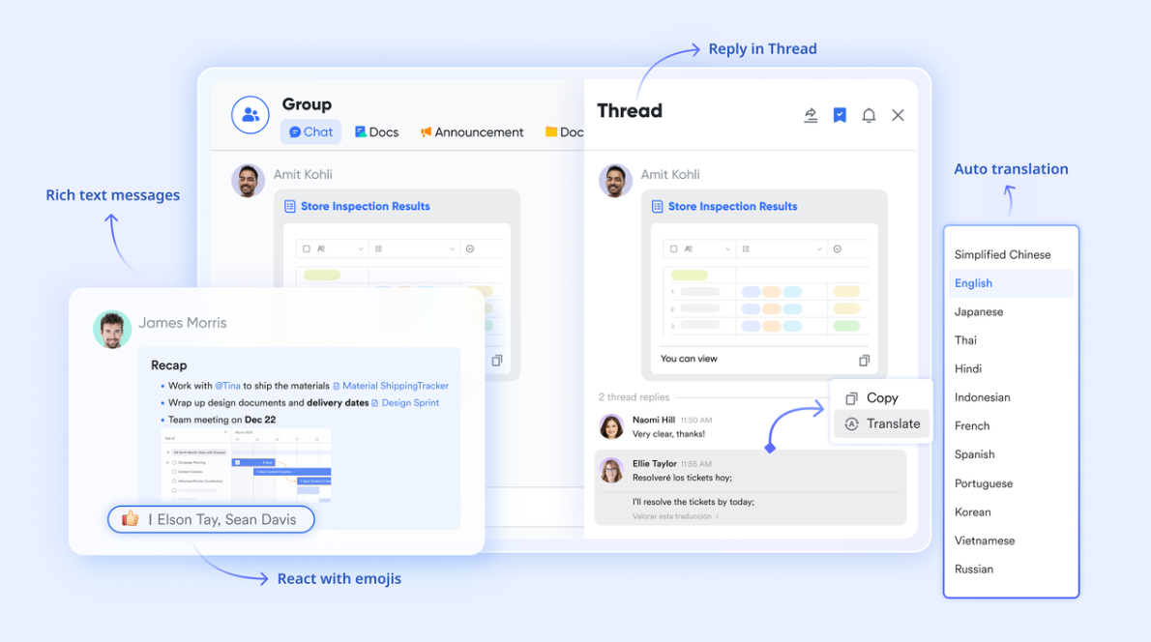Image resolution: width=1151 pixels, height=642 pixels.
Task: Click the @Tina mention
Action: (x=227, y=385)
